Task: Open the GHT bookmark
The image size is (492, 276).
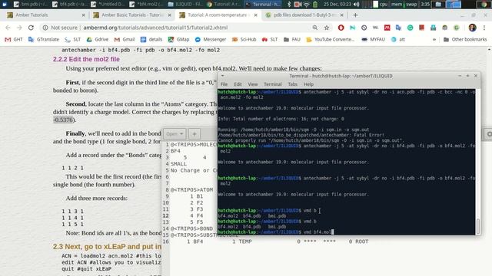Action: [x=14, y=39]
